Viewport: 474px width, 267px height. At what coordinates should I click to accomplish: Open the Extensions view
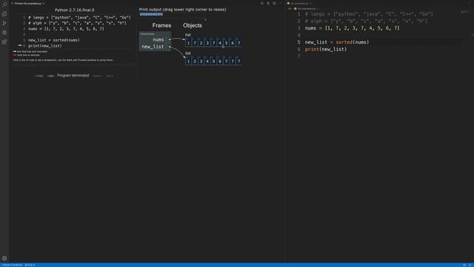[x=4, y=42]
